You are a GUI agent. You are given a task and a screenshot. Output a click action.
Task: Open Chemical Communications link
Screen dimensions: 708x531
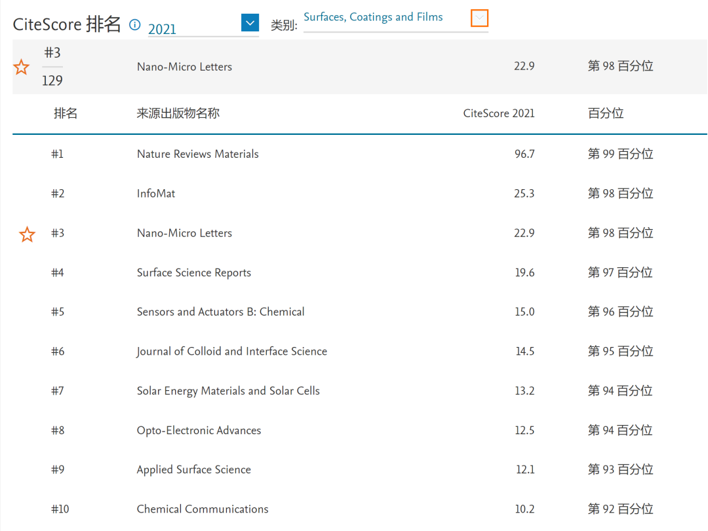203,509
